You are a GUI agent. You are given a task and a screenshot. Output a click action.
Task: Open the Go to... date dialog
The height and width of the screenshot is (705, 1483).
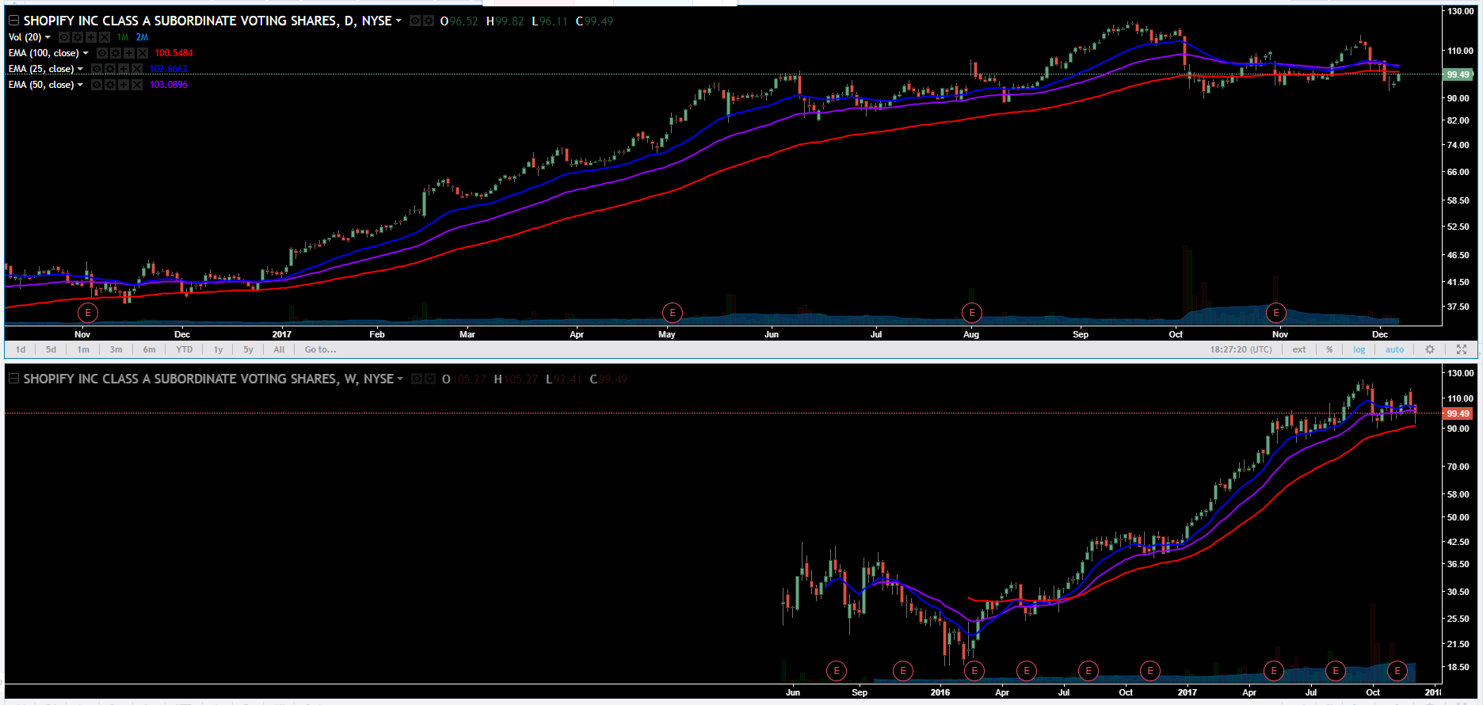(x=321, y=349)
